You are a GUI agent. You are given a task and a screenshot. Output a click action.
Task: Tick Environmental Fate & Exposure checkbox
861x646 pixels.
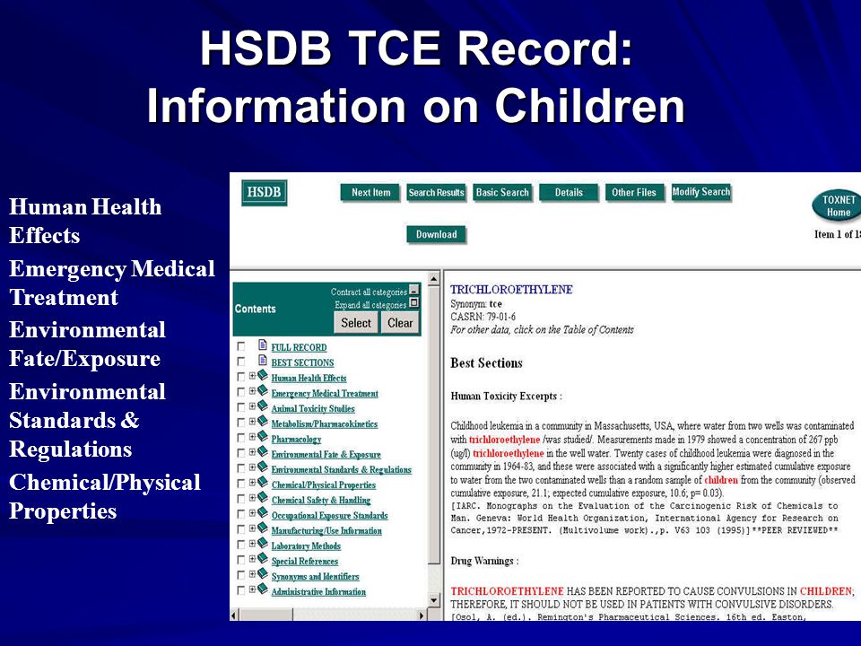point(241,453)
